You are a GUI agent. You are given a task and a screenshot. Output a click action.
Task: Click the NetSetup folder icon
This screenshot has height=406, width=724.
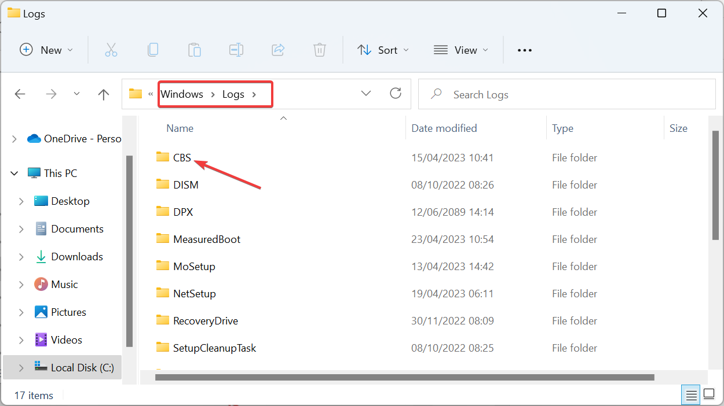click(x=162, y=293)
